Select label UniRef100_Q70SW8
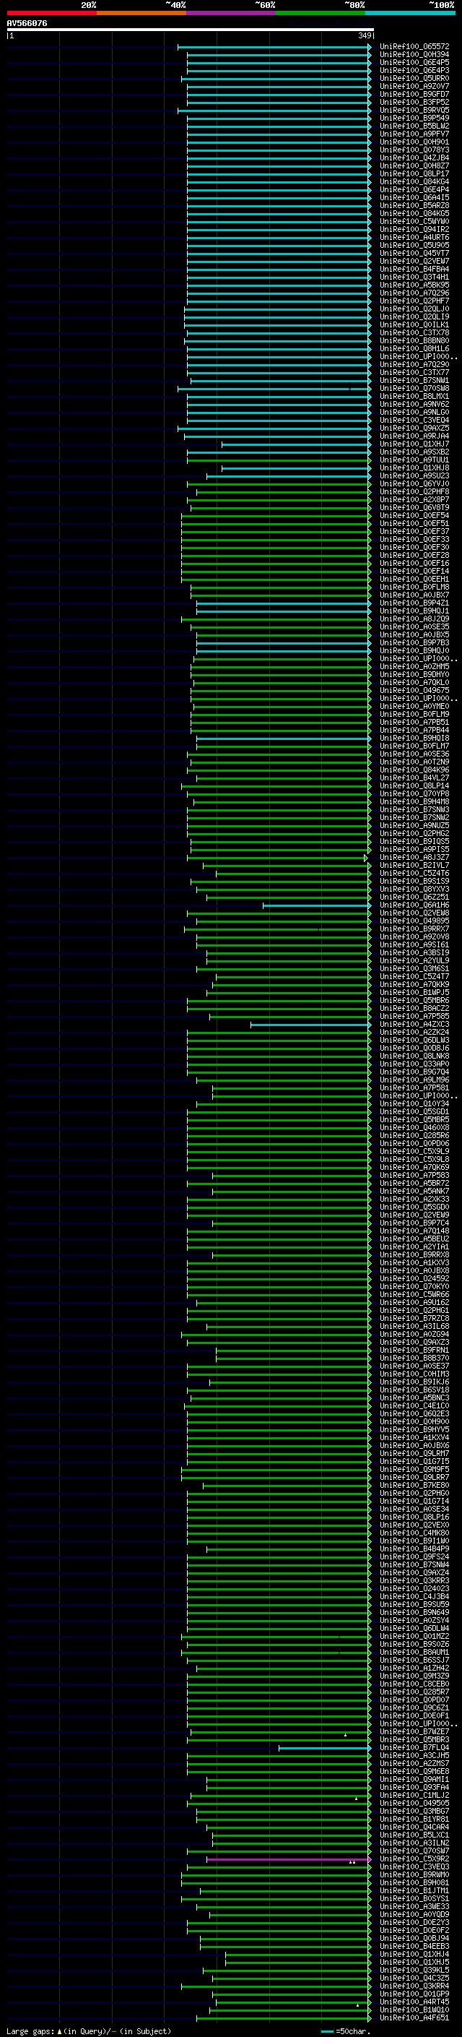The width and height of the screenshot is (462, 2037). [414, 389]
